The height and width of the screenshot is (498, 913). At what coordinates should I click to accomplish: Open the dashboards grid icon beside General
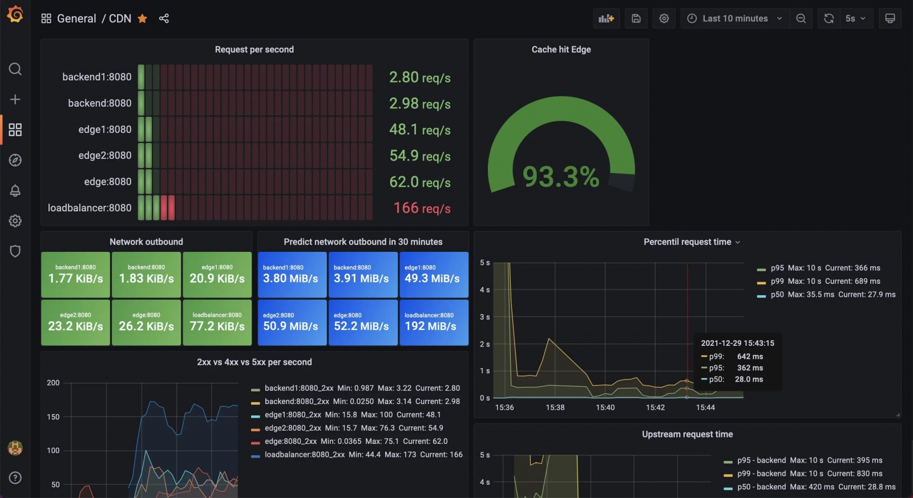click(46, 19)
